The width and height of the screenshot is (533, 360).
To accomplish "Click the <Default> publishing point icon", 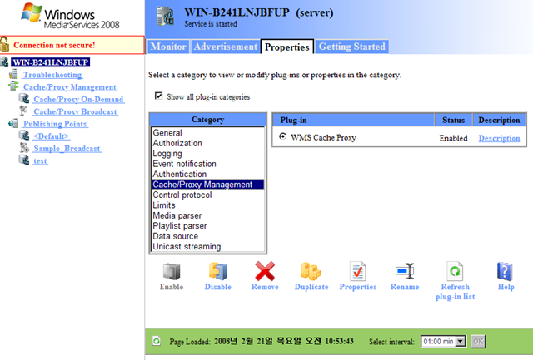I will pyautogui.click(x=24, y=136).
